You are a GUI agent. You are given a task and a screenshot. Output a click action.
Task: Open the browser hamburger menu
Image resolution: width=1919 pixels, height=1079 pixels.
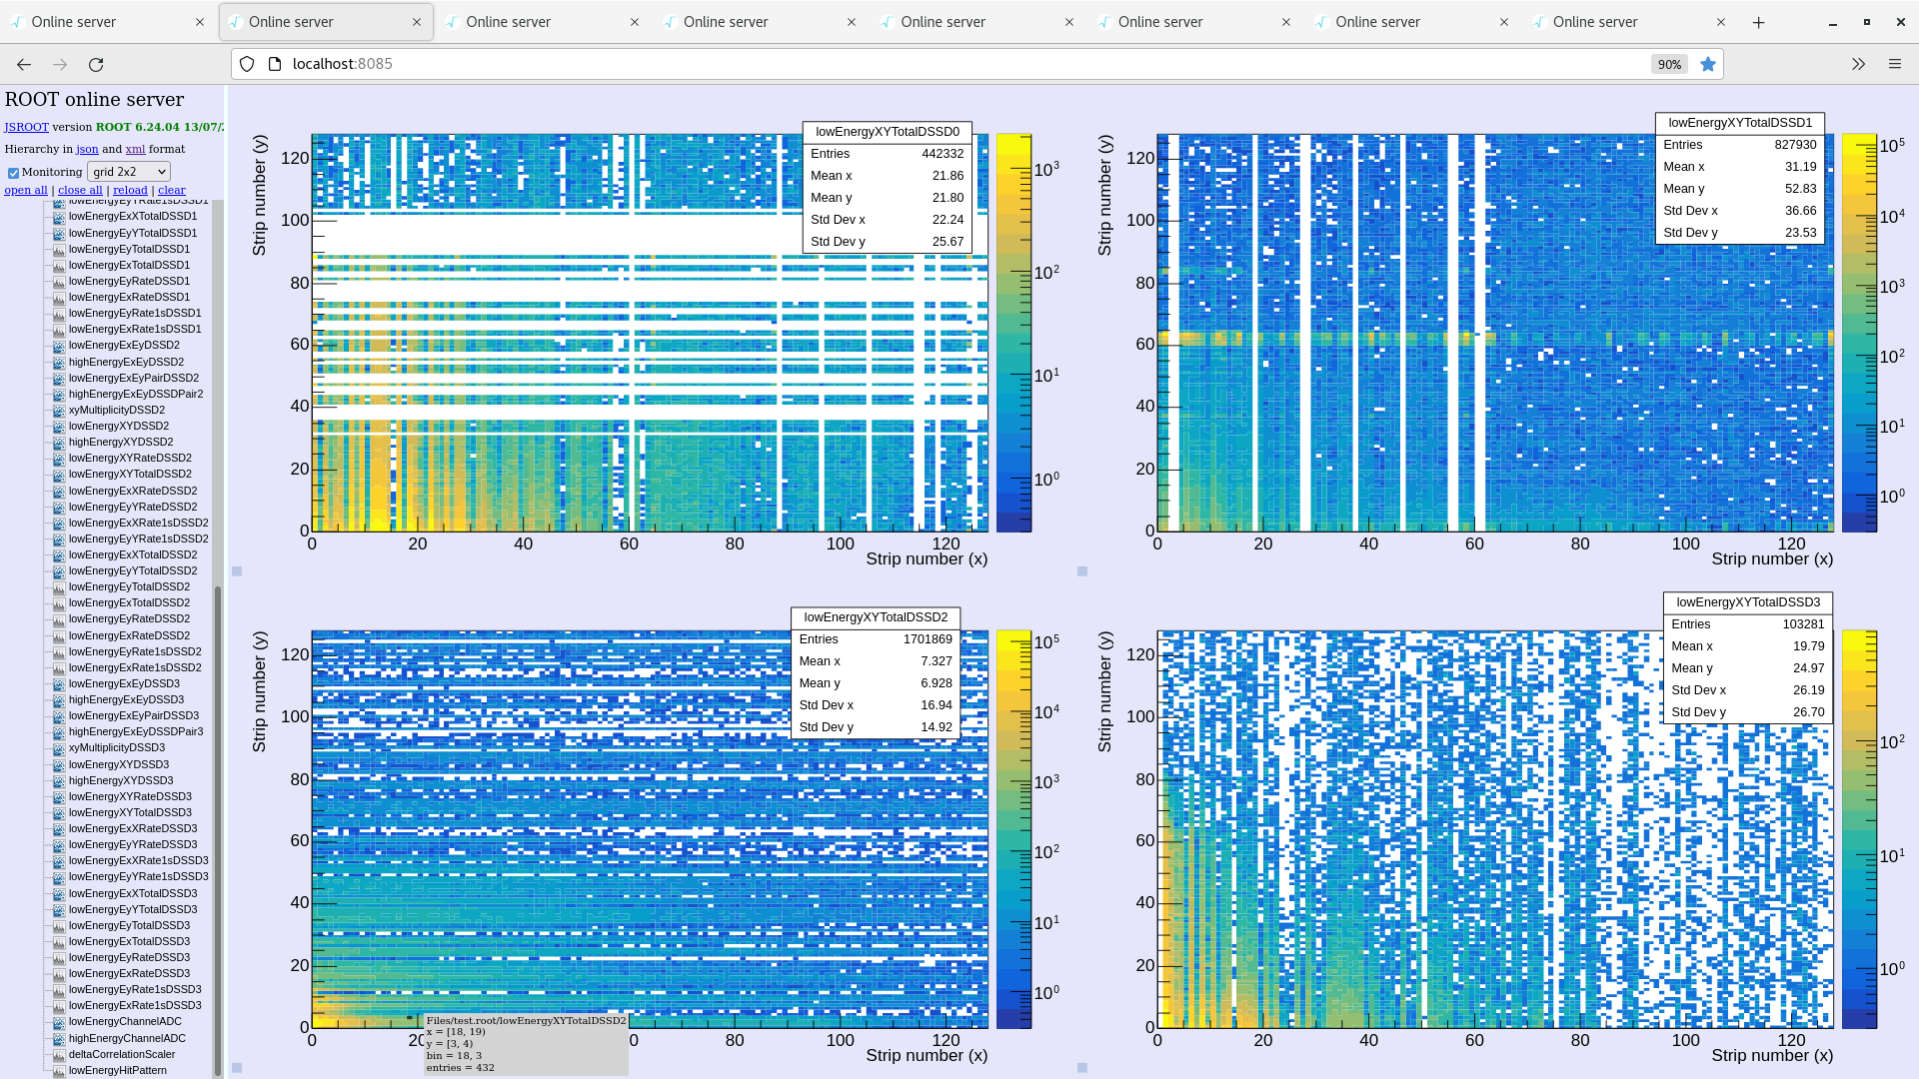(1895, 64)
